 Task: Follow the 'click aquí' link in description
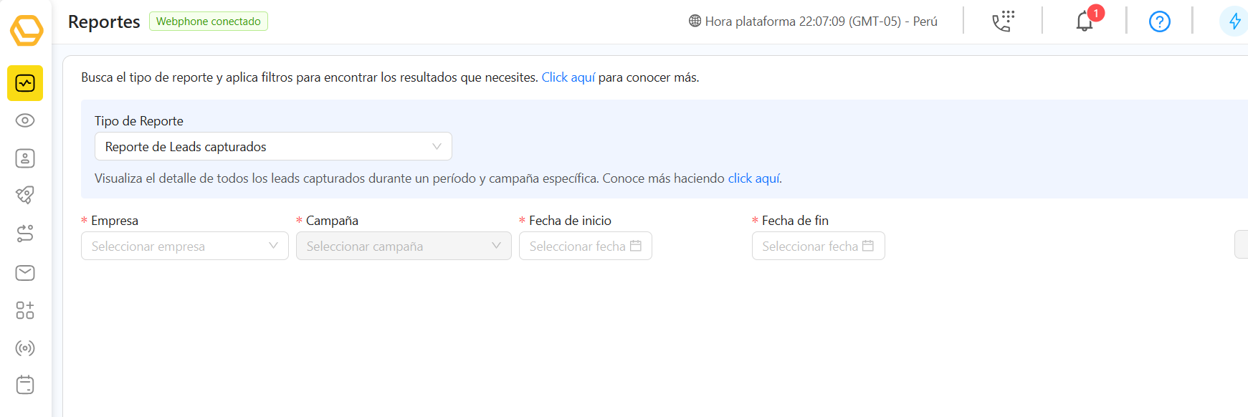[754, 178]
